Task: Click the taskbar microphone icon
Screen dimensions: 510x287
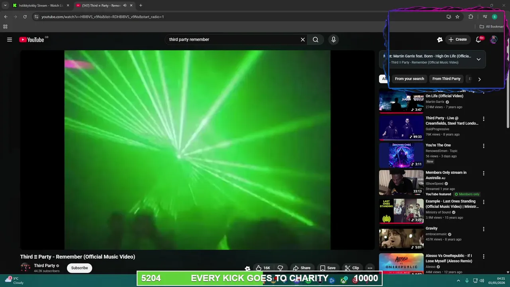Action: tap(467, 281)
